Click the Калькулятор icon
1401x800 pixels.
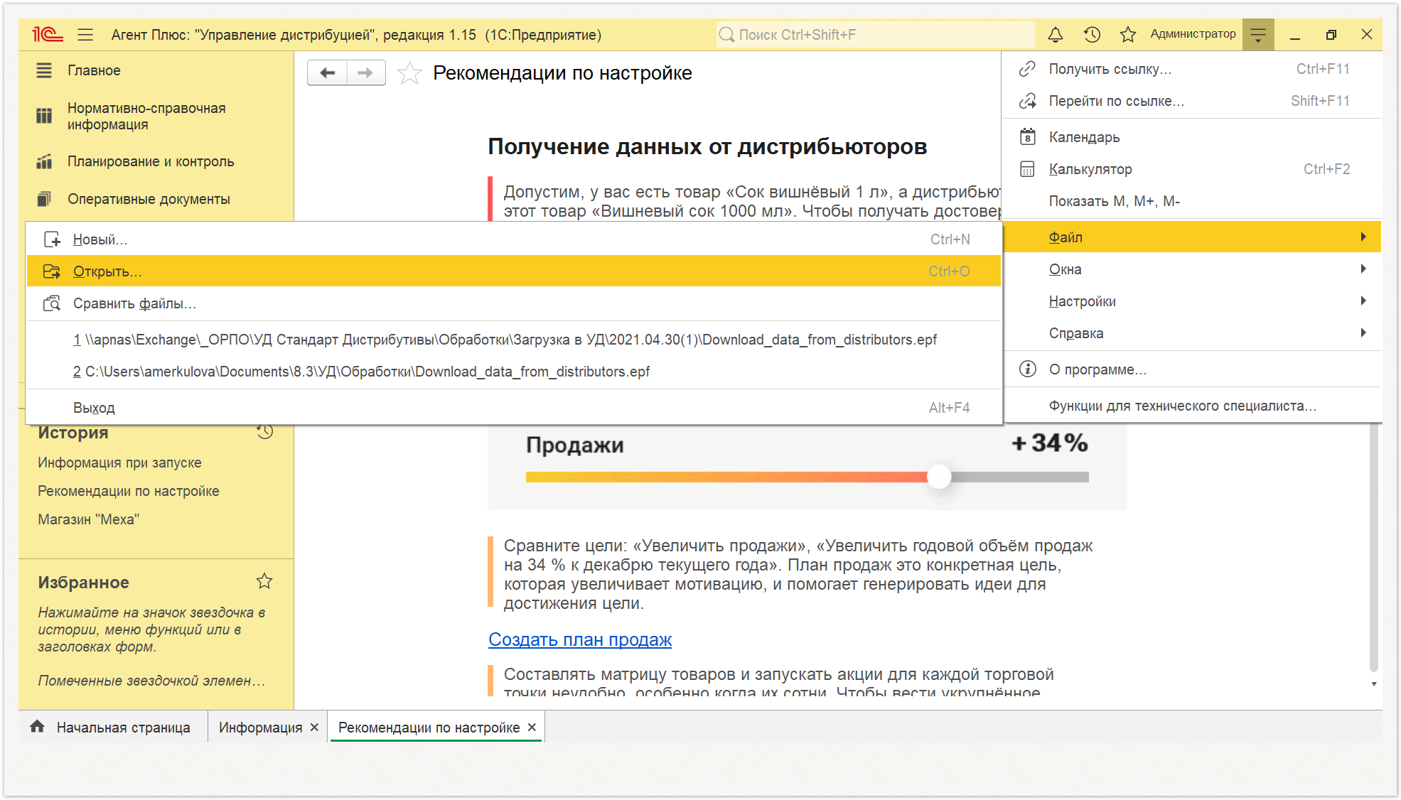[1027, 169]
